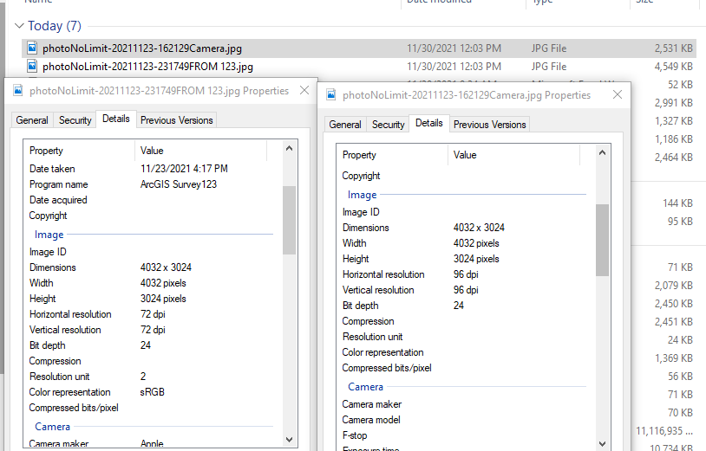Click F-stop row in Camera.jpg Properties
706x451 pixels.
(466, 435)
